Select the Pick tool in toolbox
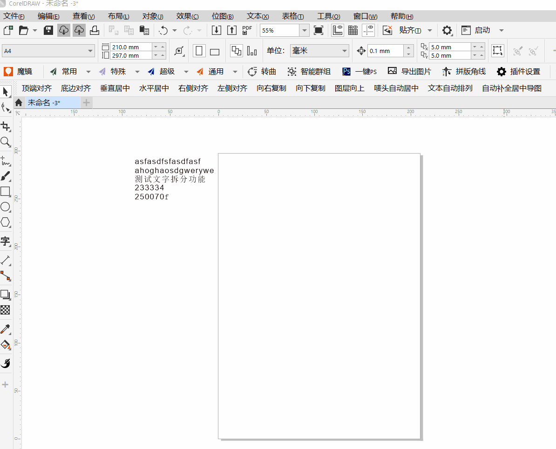556x449 pixels. tap(6, 92)
